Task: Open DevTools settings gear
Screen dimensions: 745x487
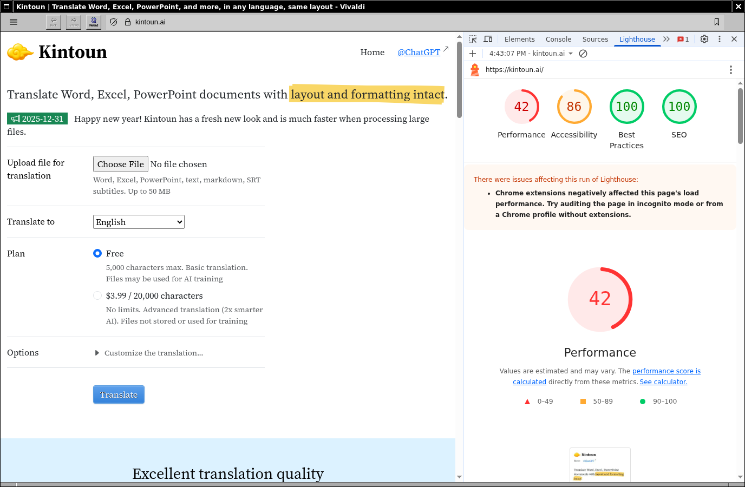Action: pos(704,39)
